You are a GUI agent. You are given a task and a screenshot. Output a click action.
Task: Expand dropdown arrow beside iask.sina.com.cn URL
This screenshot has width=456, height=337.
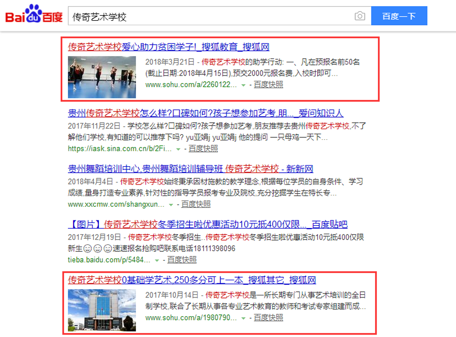tap(178, 149)
